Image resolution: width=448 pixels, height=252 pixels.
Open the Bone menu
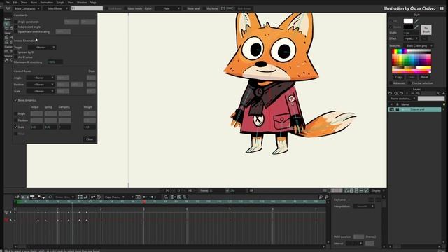point(34,3)
